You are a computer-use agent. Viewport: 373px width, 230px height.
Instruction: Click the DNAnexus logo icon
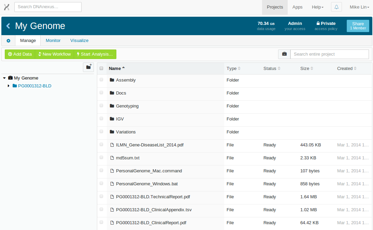[7, 7]
